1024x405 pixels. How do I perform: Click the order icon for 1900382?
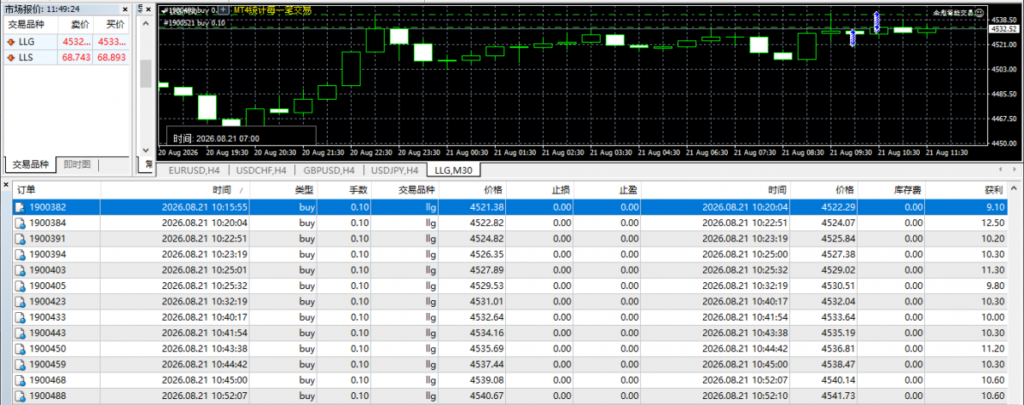[20, 207]
